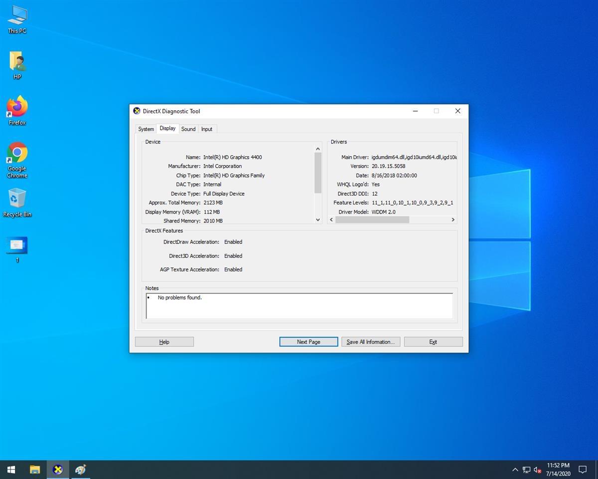This screenshot has width=598, height=479.
Task: Click the driver date 8/16/2018 02:00:00
Action: (394, 176)
